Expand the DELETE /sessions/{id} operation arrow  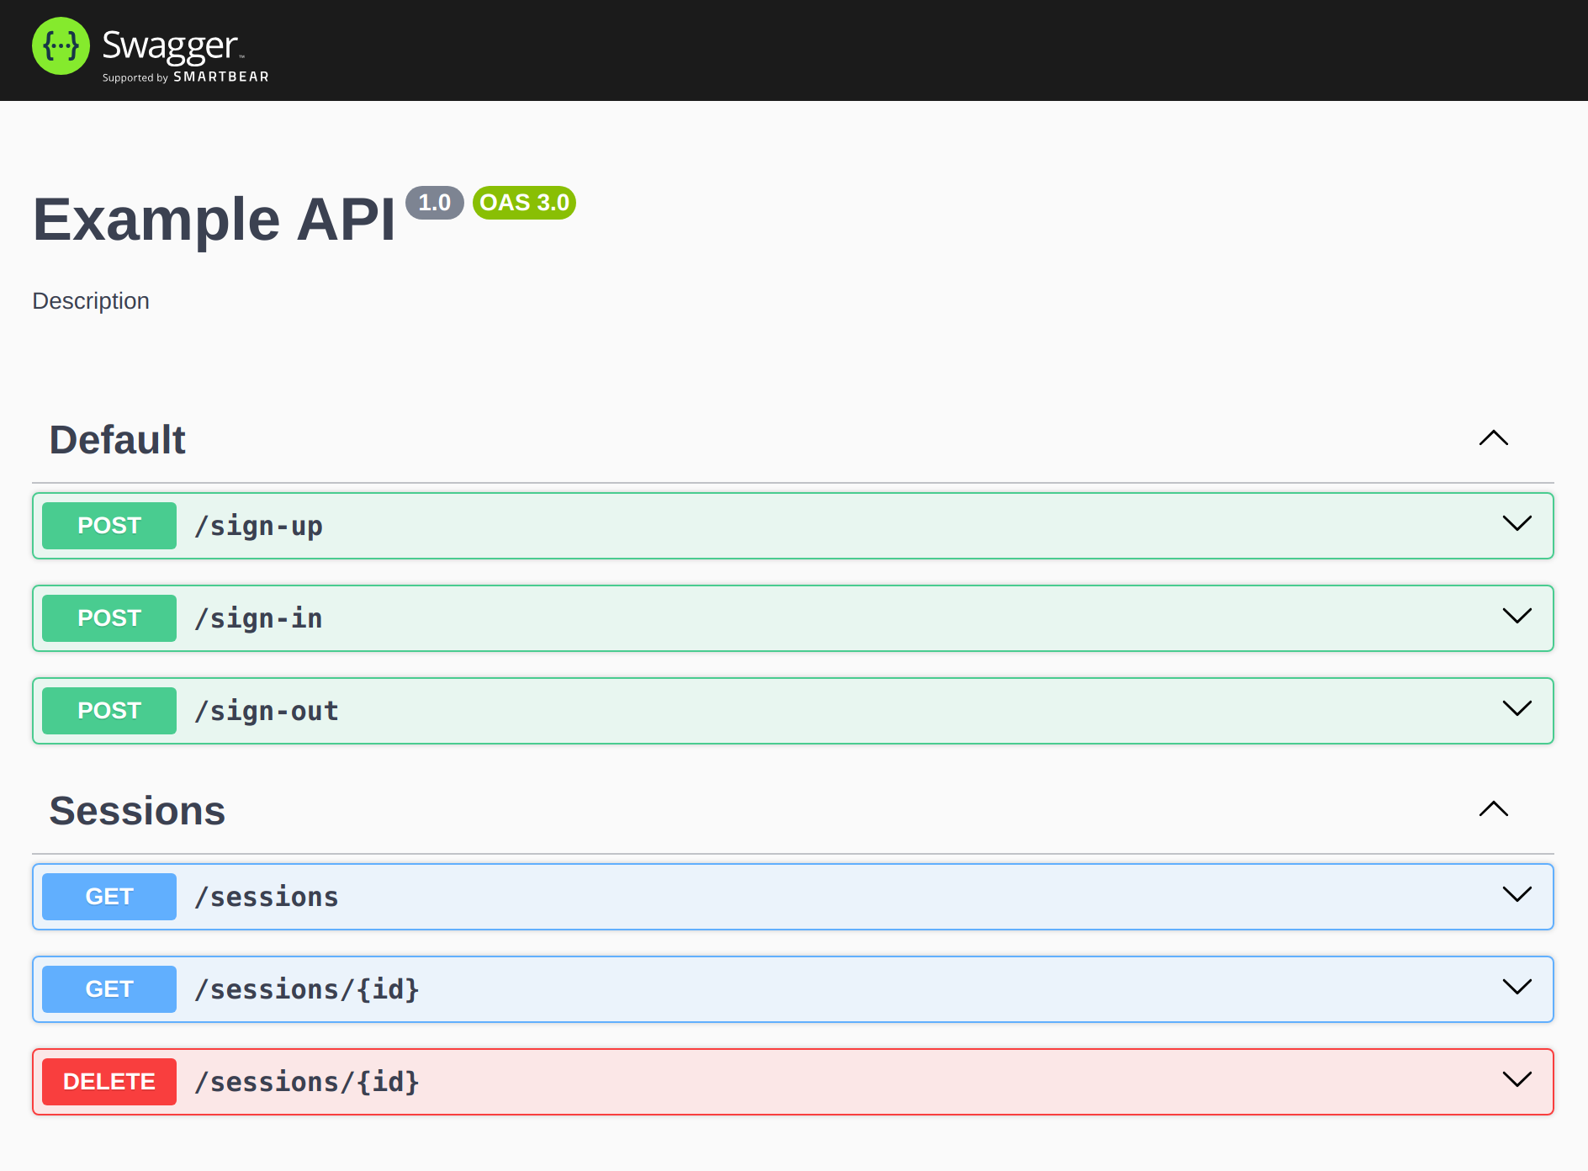[x=1517, y=1079]
